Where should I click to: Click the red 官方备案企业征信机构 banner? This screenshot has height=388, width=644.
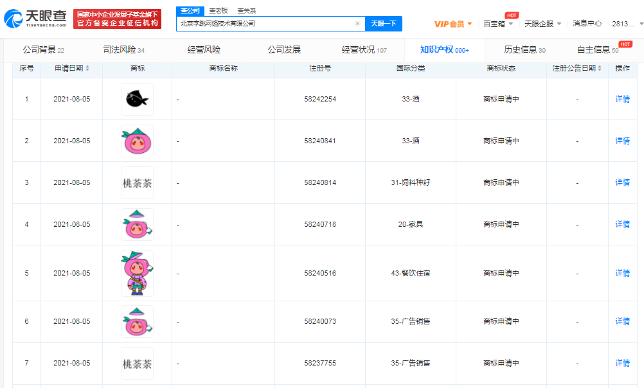pos(118,19)
